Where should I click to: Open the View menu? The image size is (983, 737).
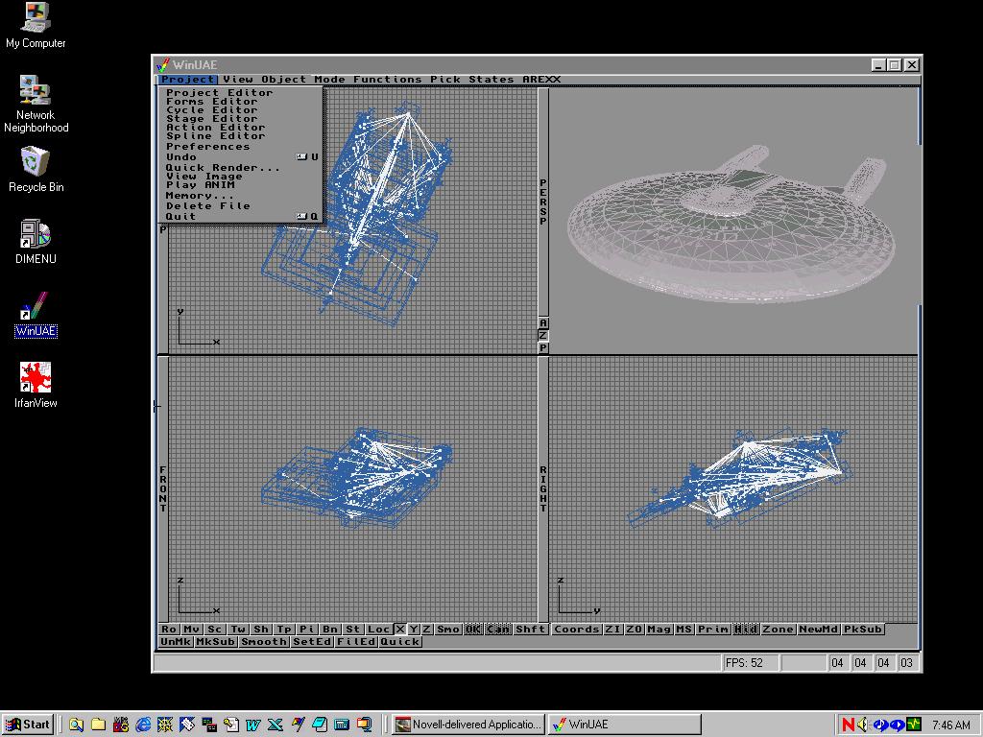[x=238, y=80]
